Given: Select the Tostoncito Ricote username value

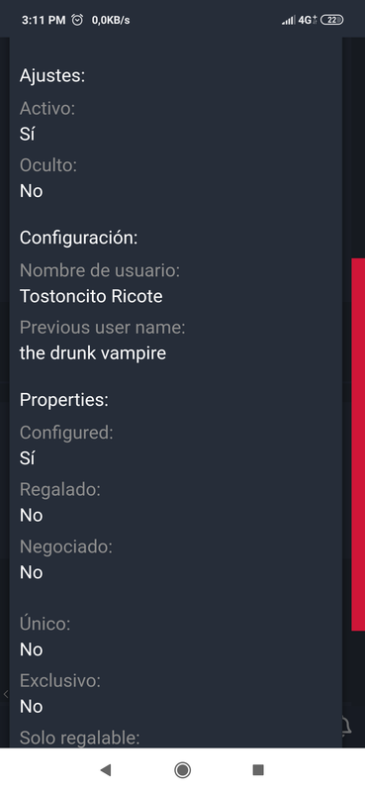Looking at the screenshot, I should point(91,296).
